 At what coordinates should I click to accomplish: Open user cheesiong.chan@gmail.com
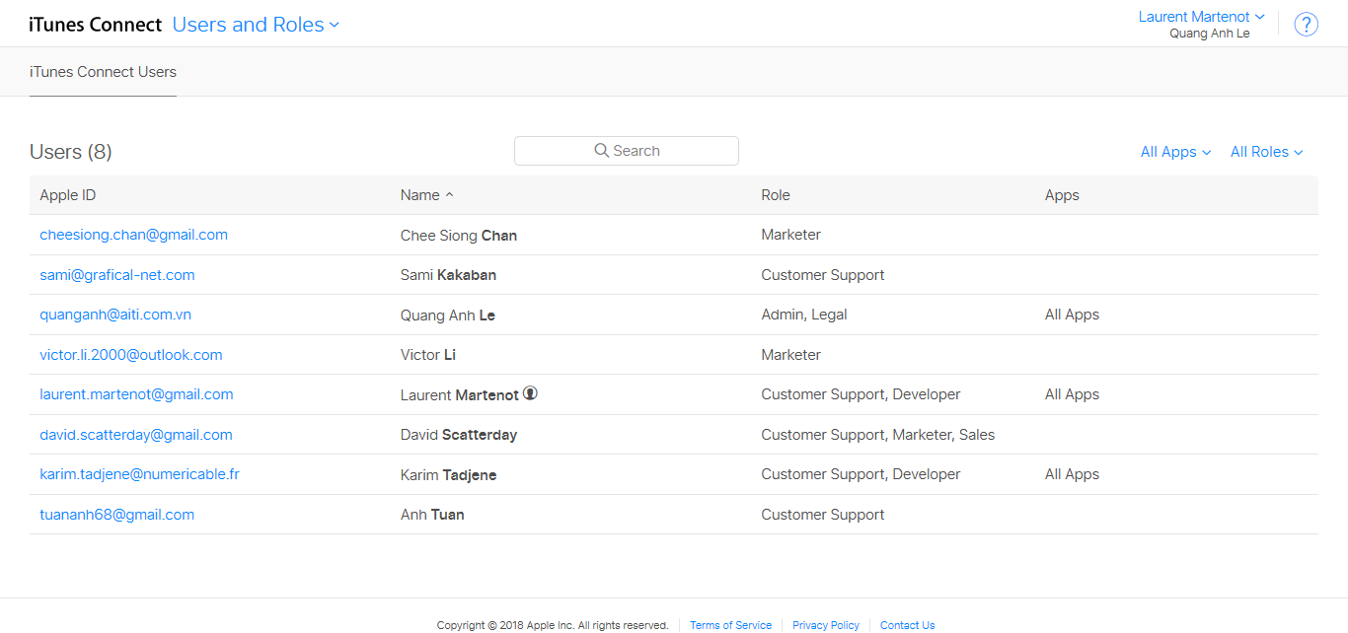133,235
